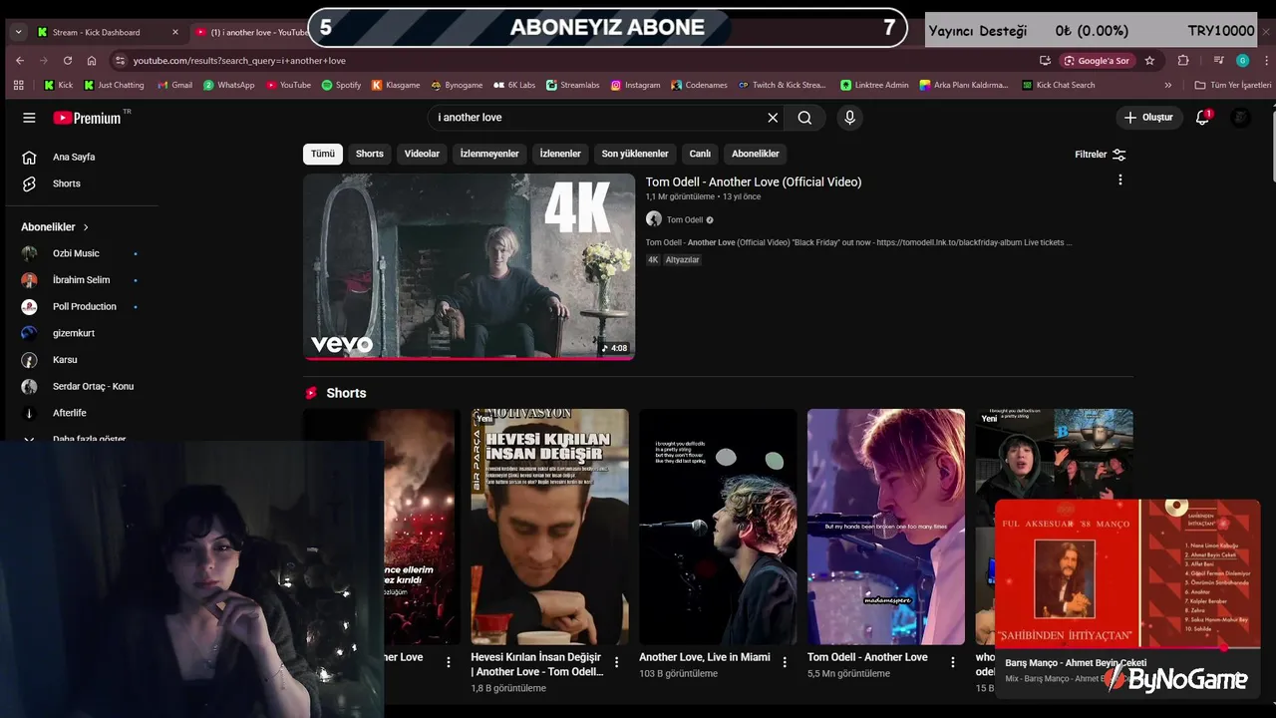Open İbrahim Selim channel in sidebar
The image size is (1276, 718).
pos(82,280)
